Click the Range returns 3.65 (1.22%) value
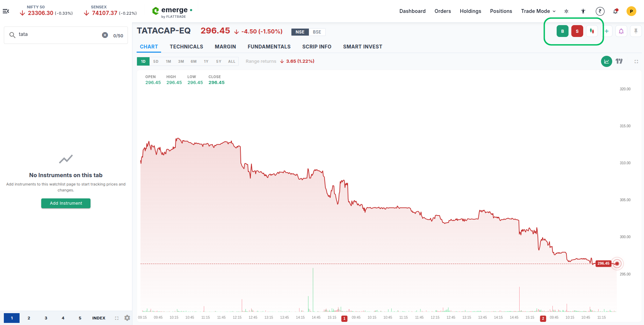This screenshot has height=325, width=644. [x=300, y=61]
